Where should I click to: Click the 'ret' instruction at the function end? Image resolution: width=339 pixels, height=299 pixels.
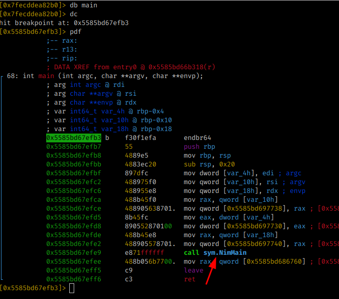[190, 279]
